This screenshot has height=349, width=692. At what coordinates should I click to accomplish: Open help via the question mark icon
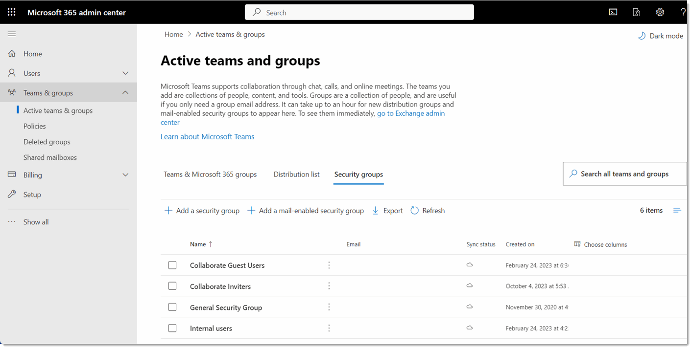click(683, 12)
